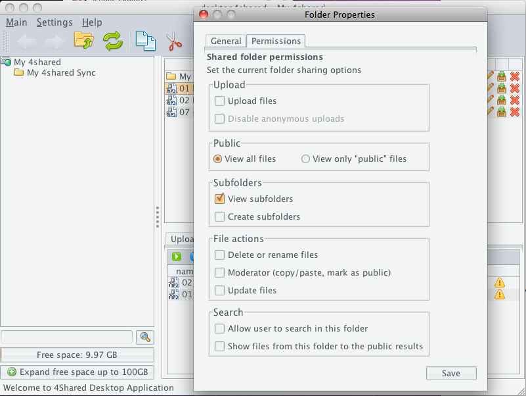Tick the Update files checkbox

219,290
